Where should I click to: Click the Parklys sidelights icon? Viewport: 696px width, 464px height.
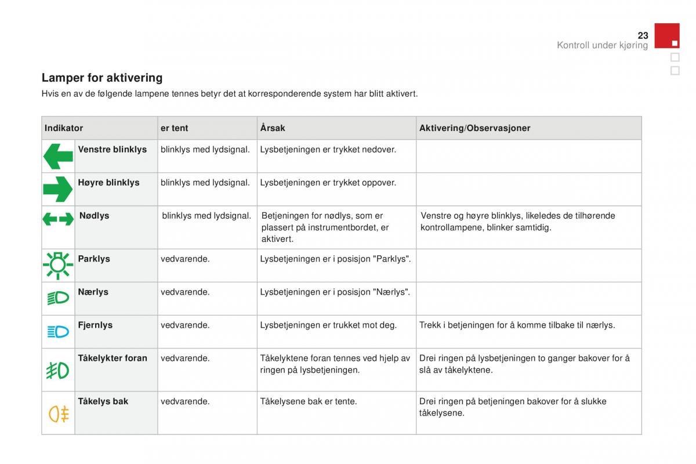[x=58, y=266]
